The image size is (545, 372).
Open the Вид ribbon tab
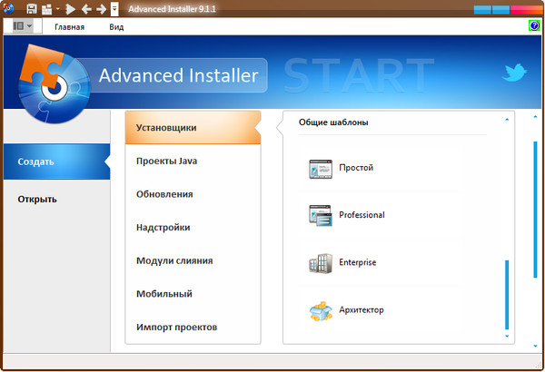tap(116, 27)
